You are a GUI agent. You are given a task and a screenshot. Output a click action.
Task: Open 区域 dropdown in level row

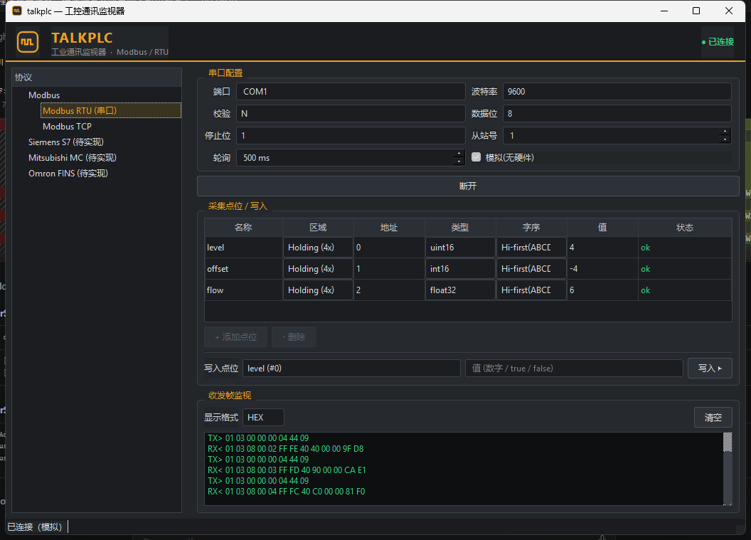click(318, 248)
